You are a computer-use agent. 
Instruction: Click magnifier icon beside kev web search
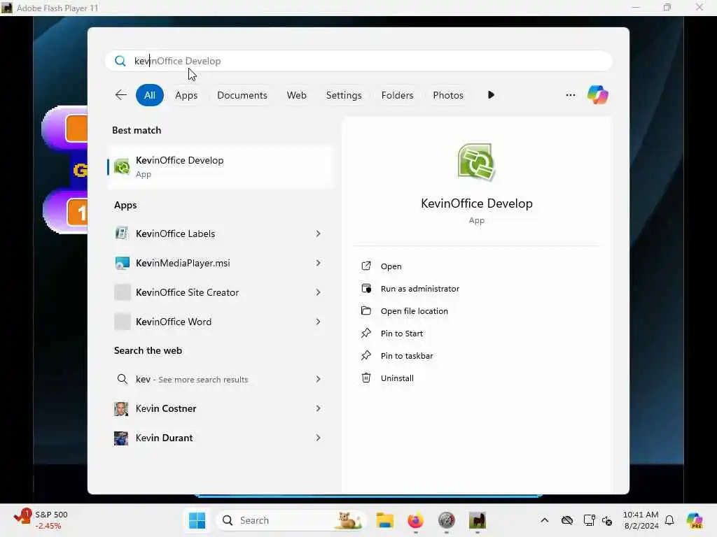coord(122,379)
